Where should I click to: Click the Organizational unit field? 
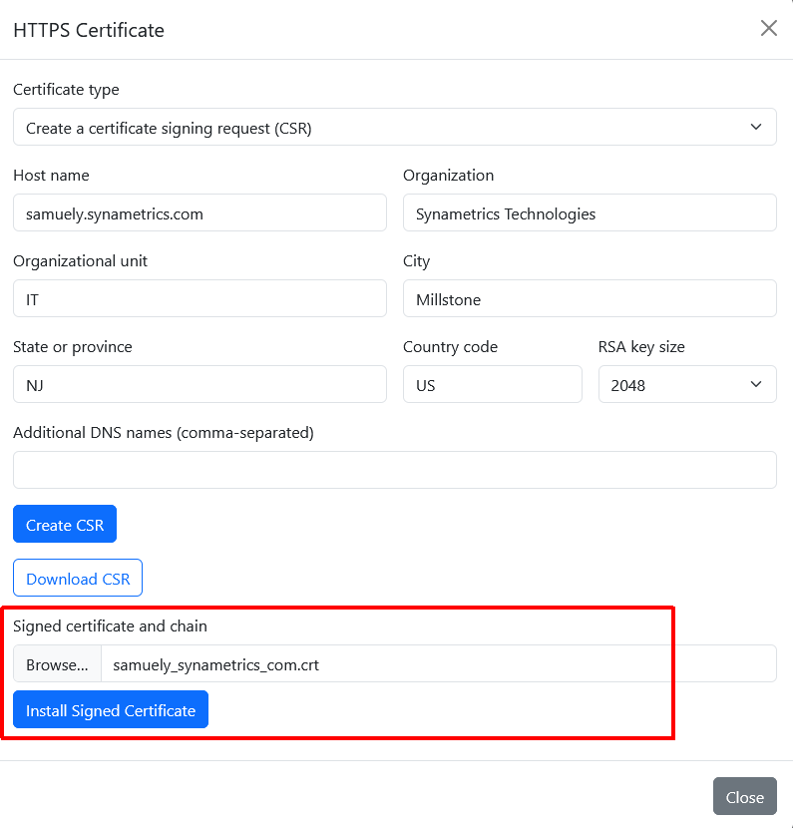pos(200,299)
